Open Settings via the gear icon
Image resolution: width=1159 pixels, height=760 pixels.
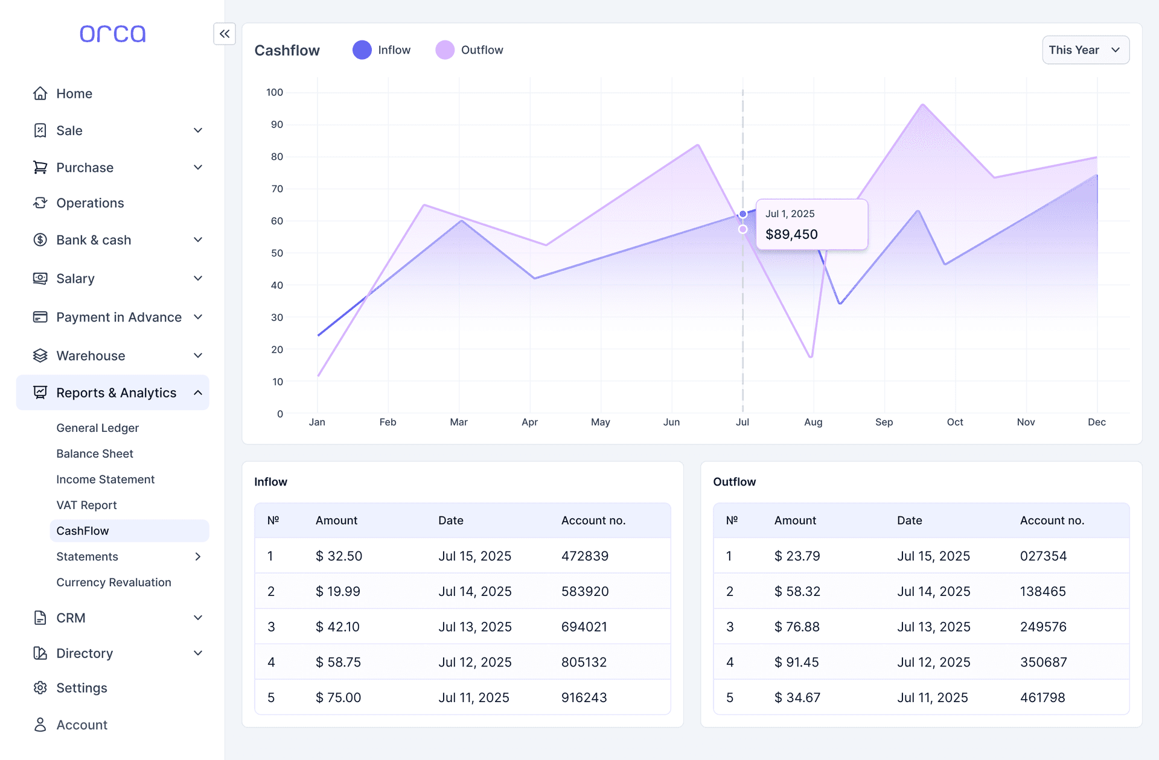tap(40, 688)
